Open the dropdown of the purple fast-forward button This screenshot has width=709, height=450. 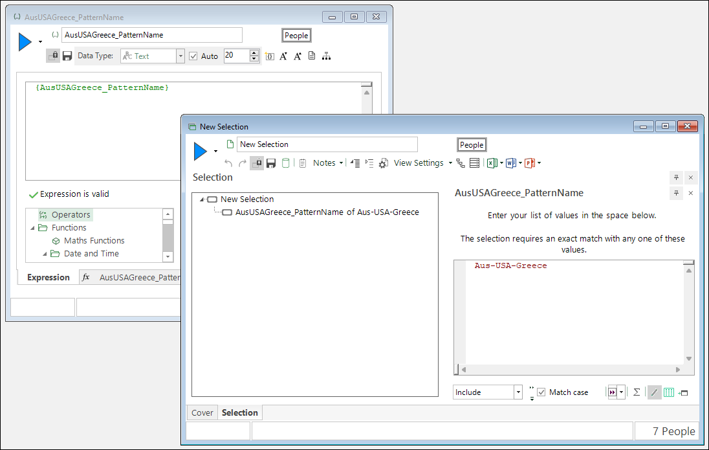click(622, 392)
